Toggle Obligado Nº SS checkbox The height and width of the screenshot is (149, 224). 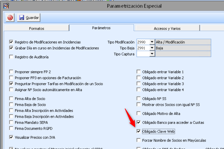(x=139, y=99)
